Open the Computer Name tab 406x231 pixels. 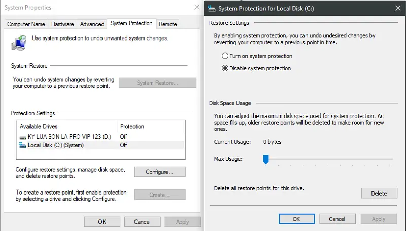click(26, 24)
